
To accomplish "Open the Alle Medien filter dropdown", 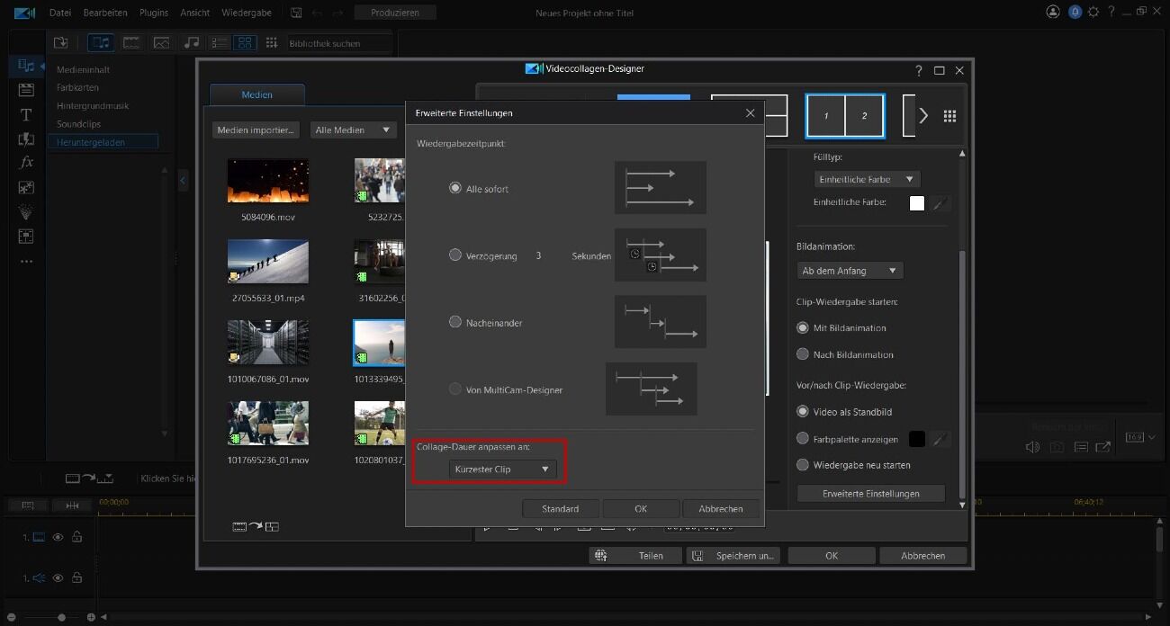I will tap(354, 130).
